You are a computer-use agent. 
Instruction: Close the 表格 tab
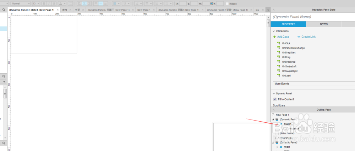tap(70, 10)
